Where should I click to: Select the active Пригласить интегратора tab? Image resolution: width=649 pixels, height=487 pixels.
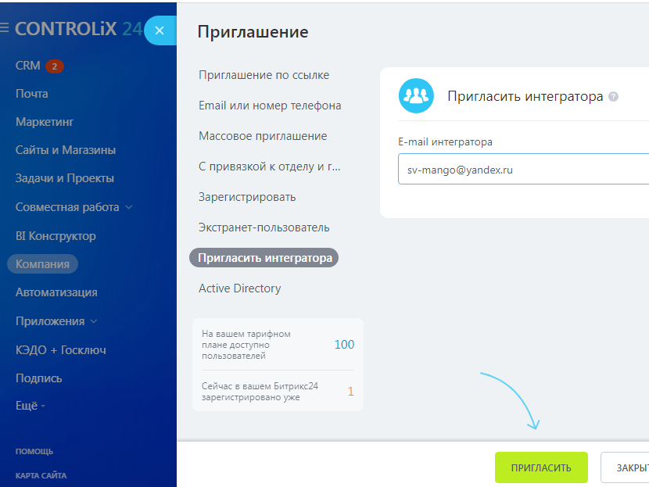click(x=264, y=258)
